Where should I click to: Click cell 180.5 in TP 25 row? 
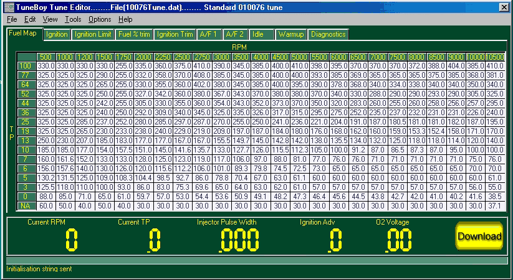click(398, 122)
